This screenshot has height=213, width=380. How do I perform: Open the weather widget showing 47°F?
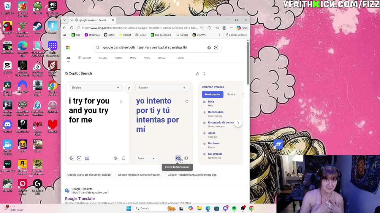pos(13,208)
